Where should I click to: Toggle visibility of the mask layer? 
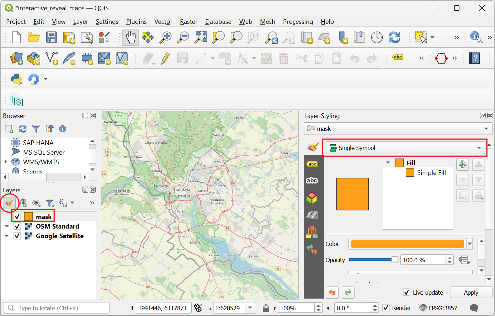click(x=17, y=217)
